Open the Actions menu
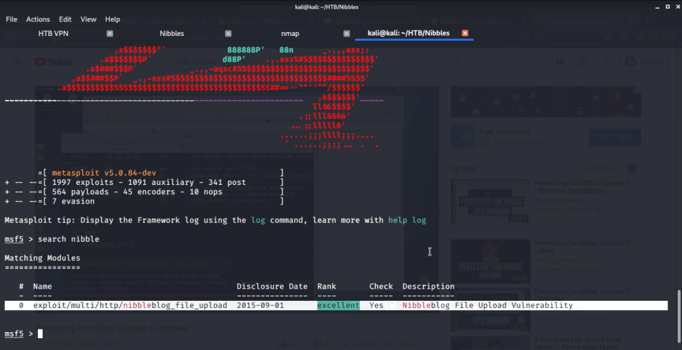This screenshot has width=682, height=350. coord(38,19)
